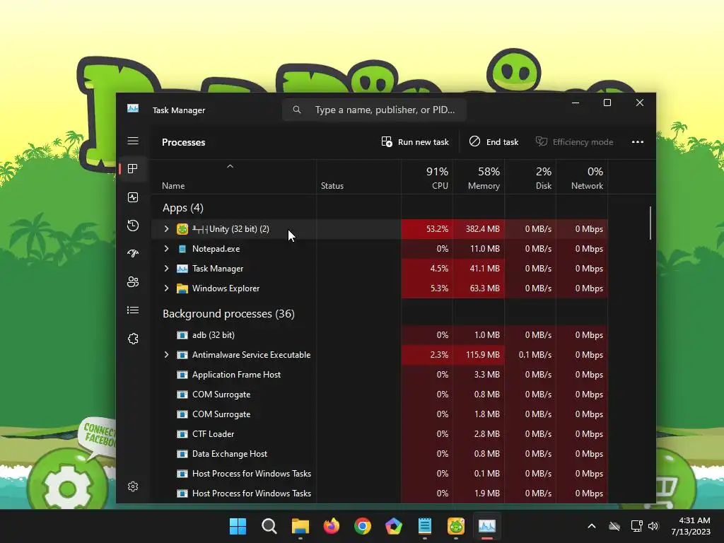Screen dimensions: 724x543
Task: Launch Chrome from the taskbar
Action: coord(363,526)
